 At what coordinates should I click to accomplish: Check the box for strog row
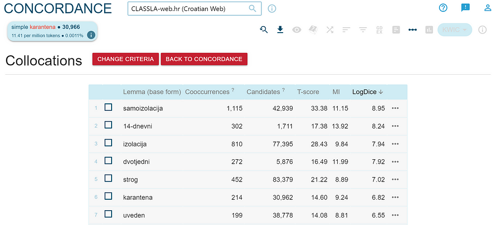click(108, 179)
